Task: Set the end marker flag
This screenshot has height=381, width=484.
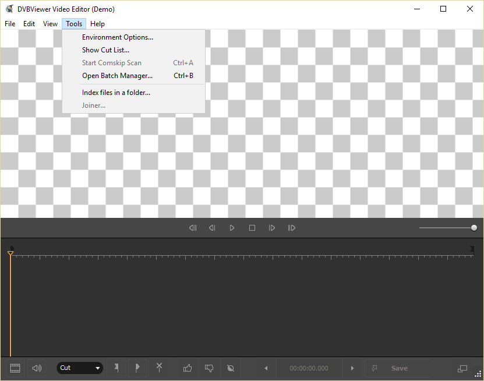Action: tap(137, 368)
